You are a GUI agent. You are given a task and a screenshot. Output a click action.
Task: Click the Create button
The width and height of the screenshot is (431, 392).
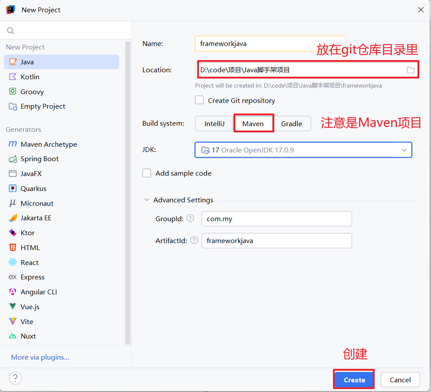(354, 380)
